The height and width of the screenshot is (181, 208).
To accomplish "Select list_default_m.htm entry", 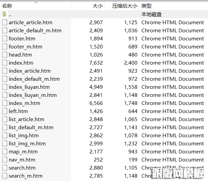I will coord(31,128).
